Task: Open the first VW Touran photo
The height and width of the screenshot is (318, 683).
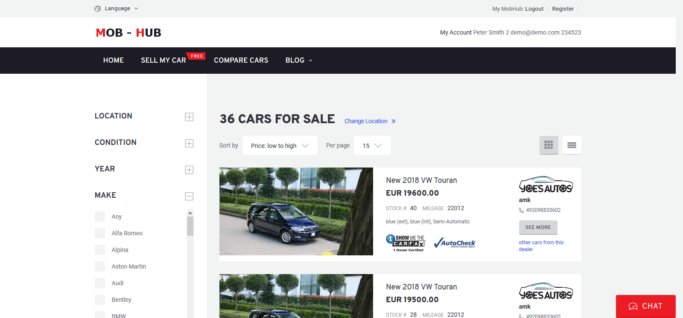Action: [x=296, y=211]
